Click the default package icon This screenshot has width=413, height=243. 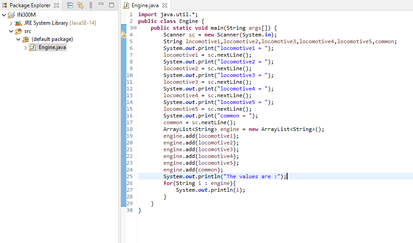[x=26, y=40]
